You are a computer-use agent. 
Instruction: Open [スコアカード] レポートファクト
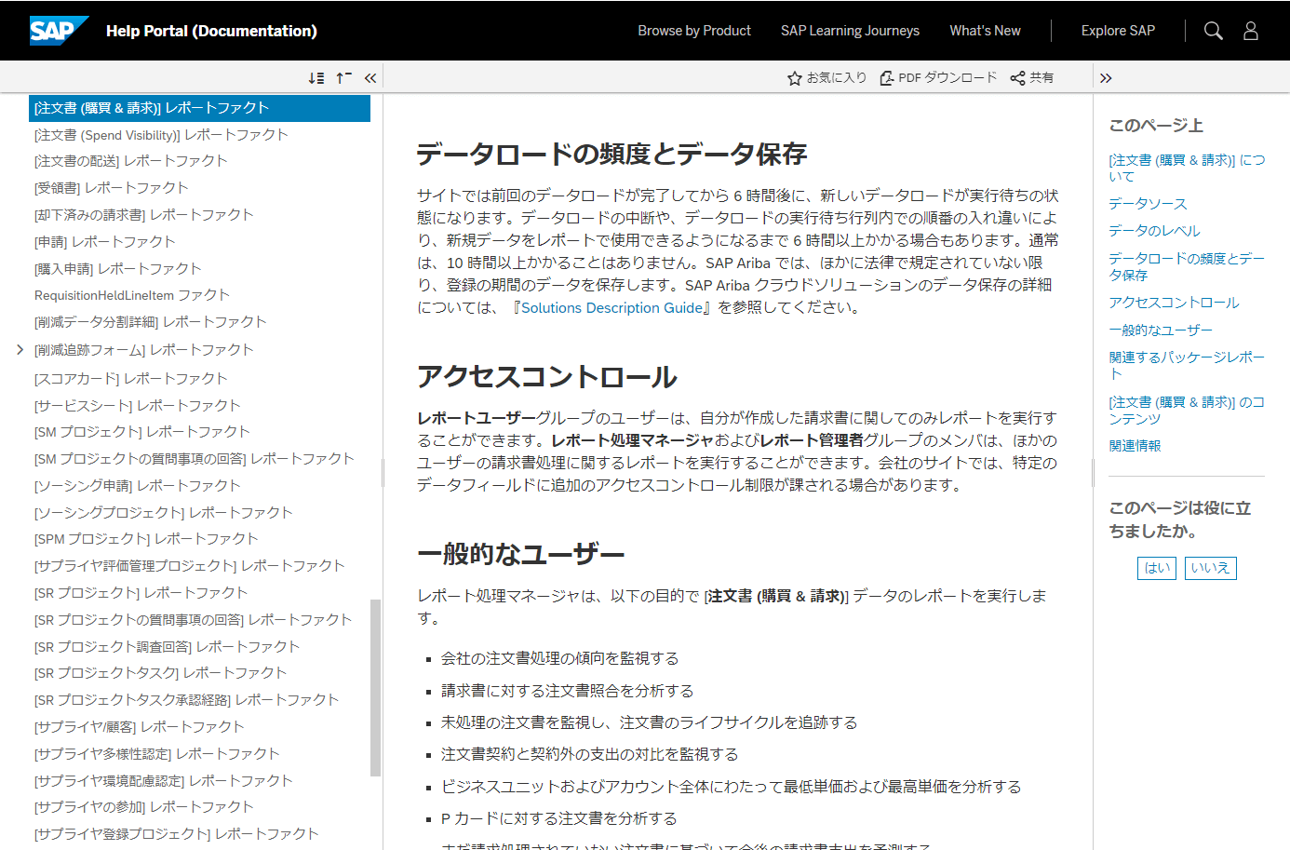pyautogui.click(x=130, y=379)
